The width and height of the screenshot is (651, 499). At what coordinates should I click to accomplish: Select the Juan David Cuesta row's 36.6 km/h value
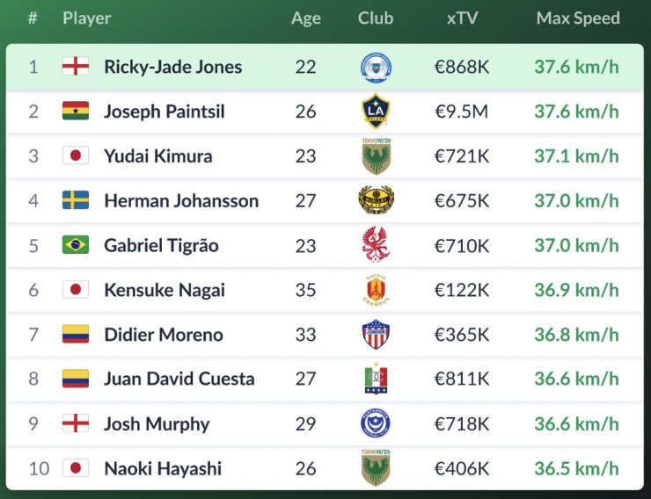(576, 379)
